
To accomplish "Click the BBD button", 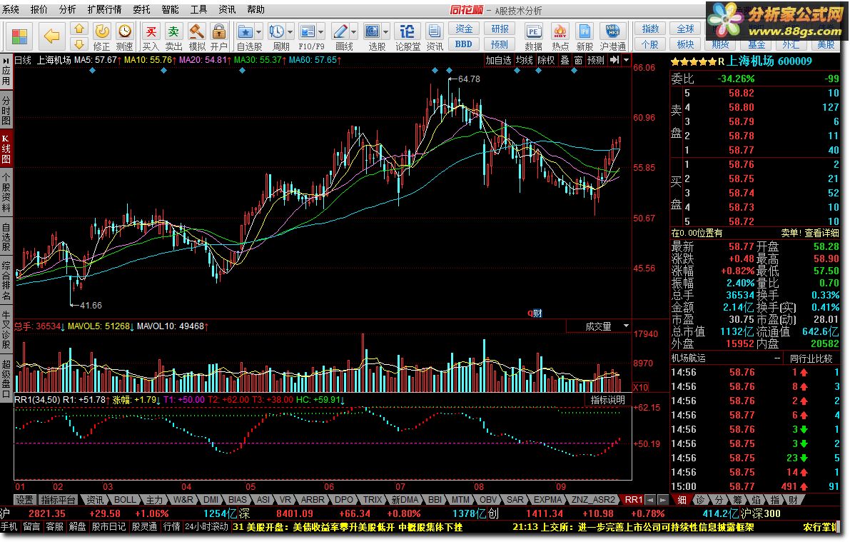I will coord(464,44).
